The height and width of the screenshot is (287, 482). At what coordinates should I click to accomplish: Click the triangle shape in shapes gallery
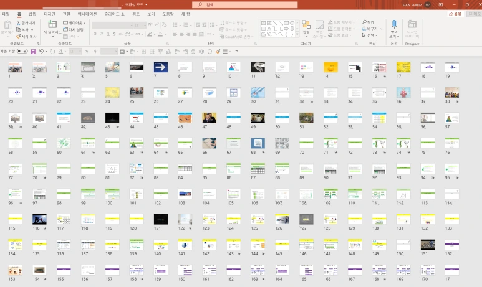pos(269,29)
